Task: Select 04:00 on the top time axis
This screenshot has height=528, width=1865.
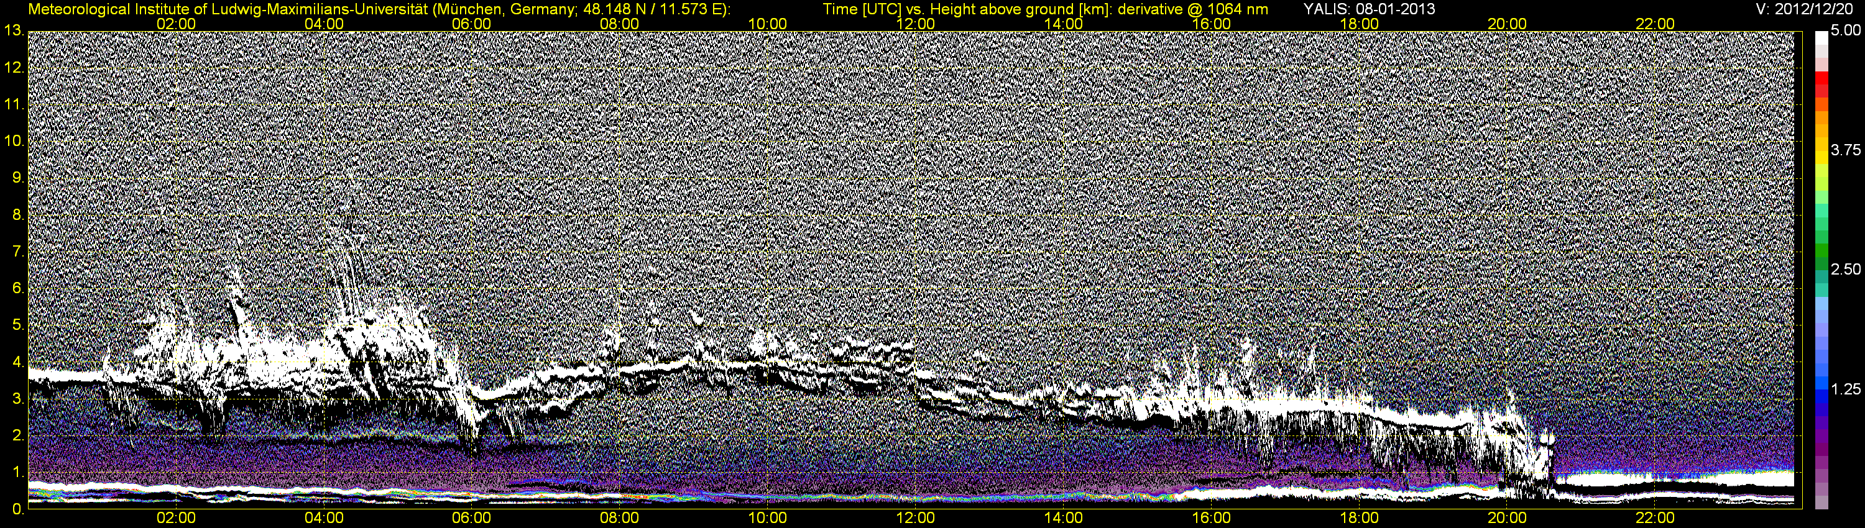Action: (324, 24)
